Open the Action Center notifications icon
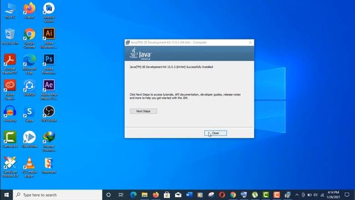 347,195
